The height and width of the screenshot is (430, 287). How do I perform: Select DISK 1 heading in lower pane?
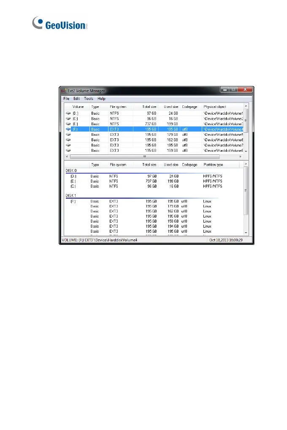70,196
